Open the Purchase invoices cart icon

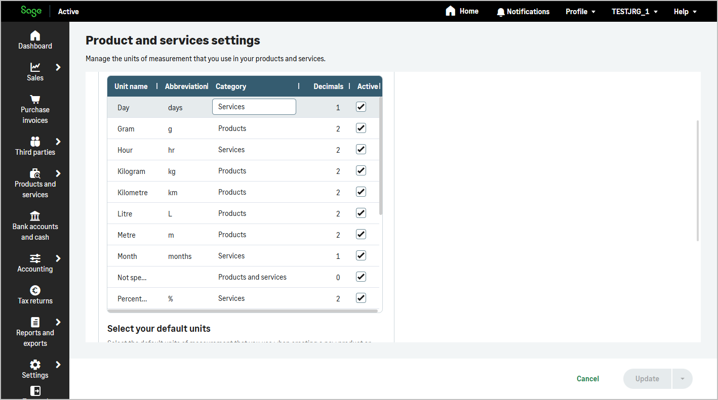(x=35, y=99)
